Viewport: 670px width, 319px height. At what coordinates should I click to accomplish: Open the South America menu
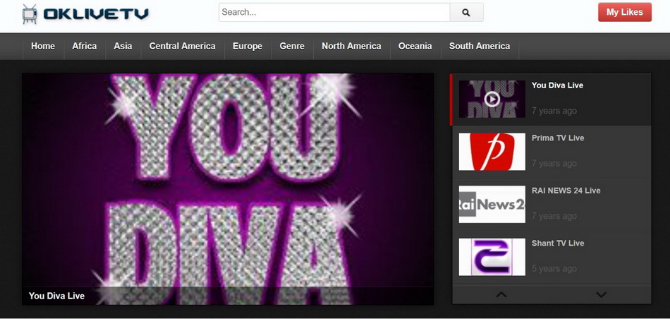[480, 46]
